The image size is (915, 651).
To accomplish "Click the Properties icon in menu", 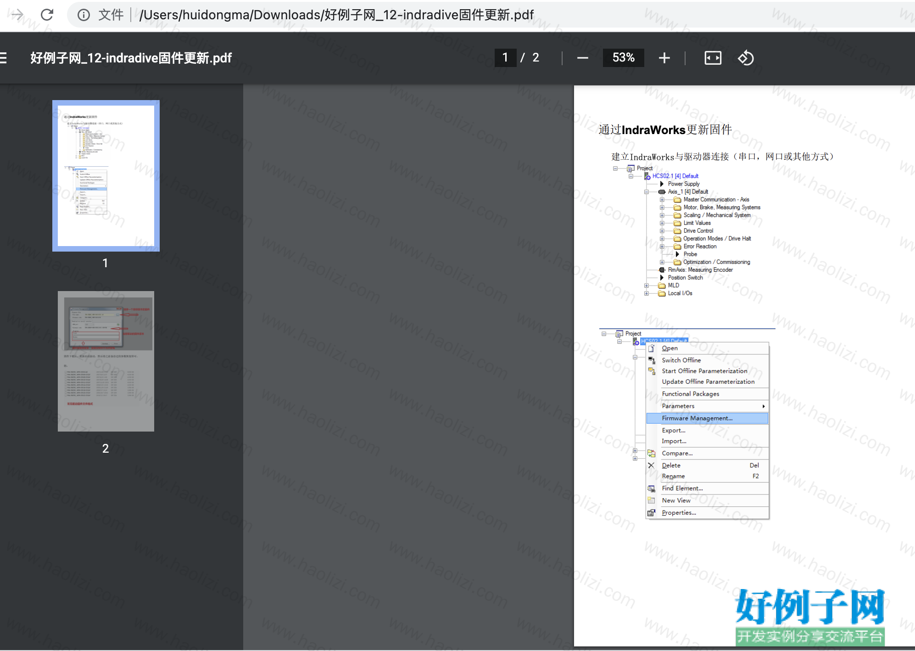I will click(651, 513).
